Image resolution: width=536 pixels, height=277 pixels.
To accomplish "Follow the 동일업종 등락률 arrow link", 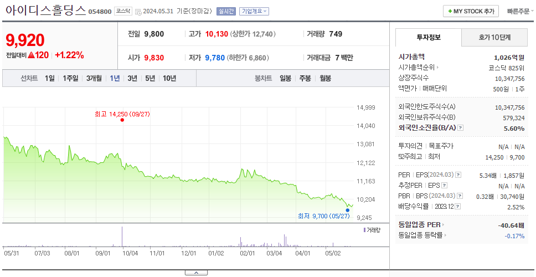I will (446, 235).
